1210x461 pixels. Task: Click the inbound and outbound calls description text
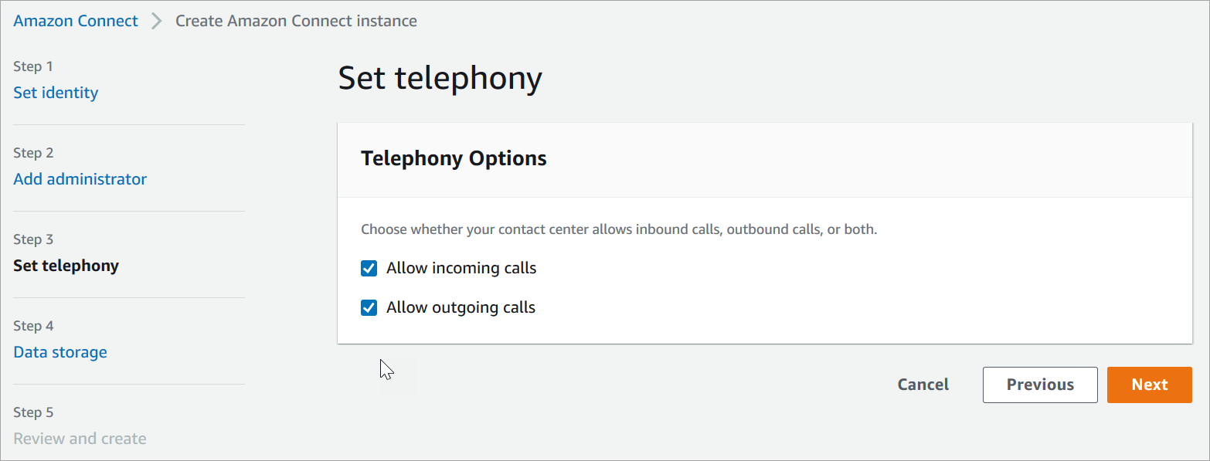[x=618, y=229]
